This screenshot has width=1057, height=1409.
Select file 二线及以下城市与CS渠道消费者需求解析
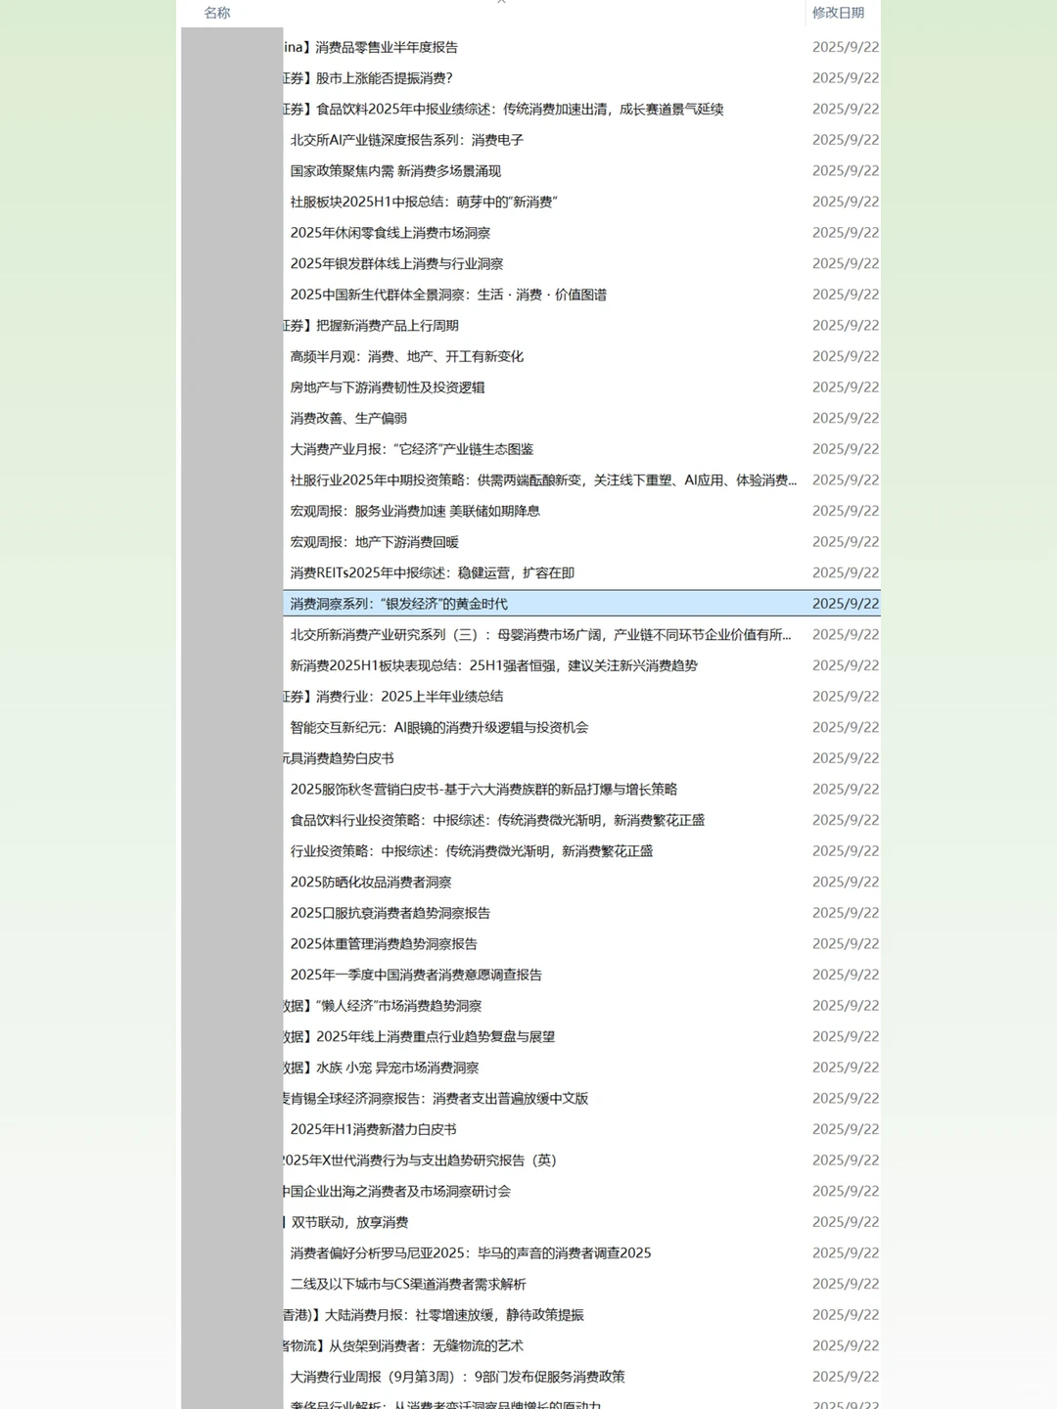pos(408,1285)
